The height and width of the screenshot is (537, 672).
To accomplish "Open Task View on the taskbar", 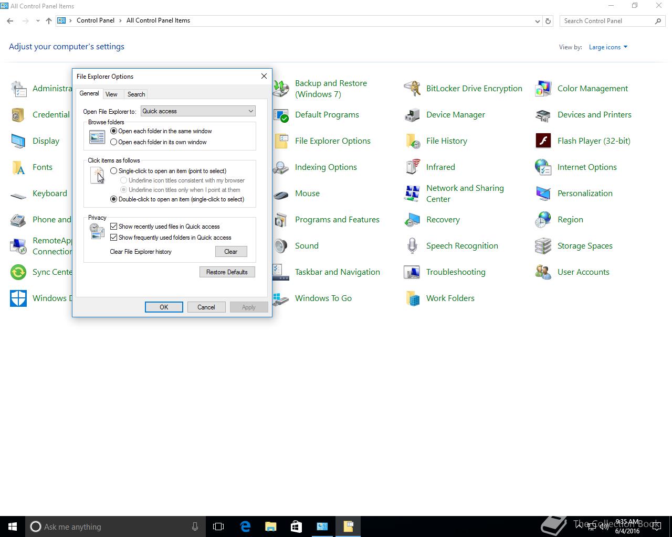I will 218,527.
